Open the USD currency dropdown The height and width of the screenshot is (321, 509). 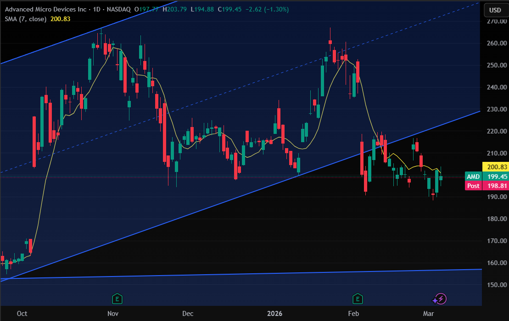coord(495,10)
